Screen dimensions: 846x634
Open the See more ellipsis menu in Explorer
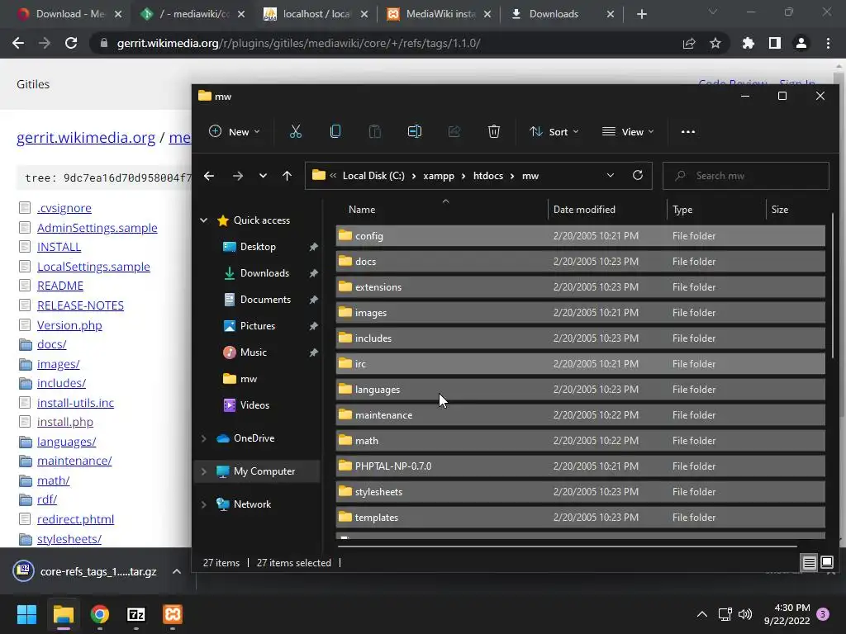[x=688, y=131]
